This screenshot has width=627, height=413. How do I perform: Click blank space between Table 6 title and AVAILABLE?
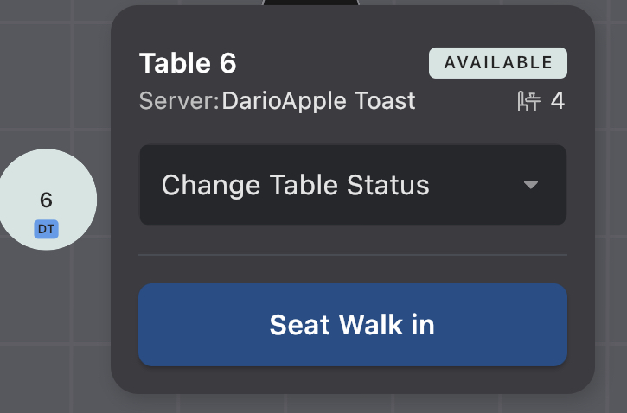[333, 64]
